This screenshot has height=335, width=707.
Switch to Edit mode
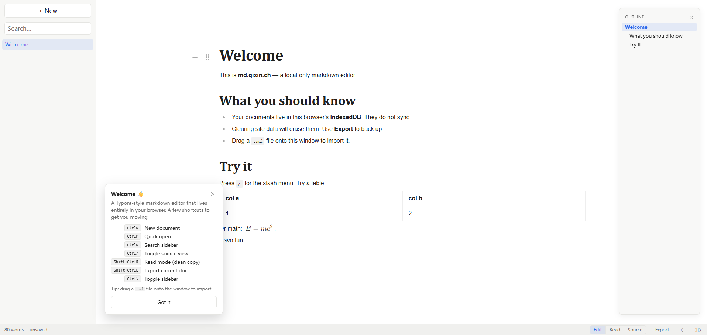[x=598, y=330]
